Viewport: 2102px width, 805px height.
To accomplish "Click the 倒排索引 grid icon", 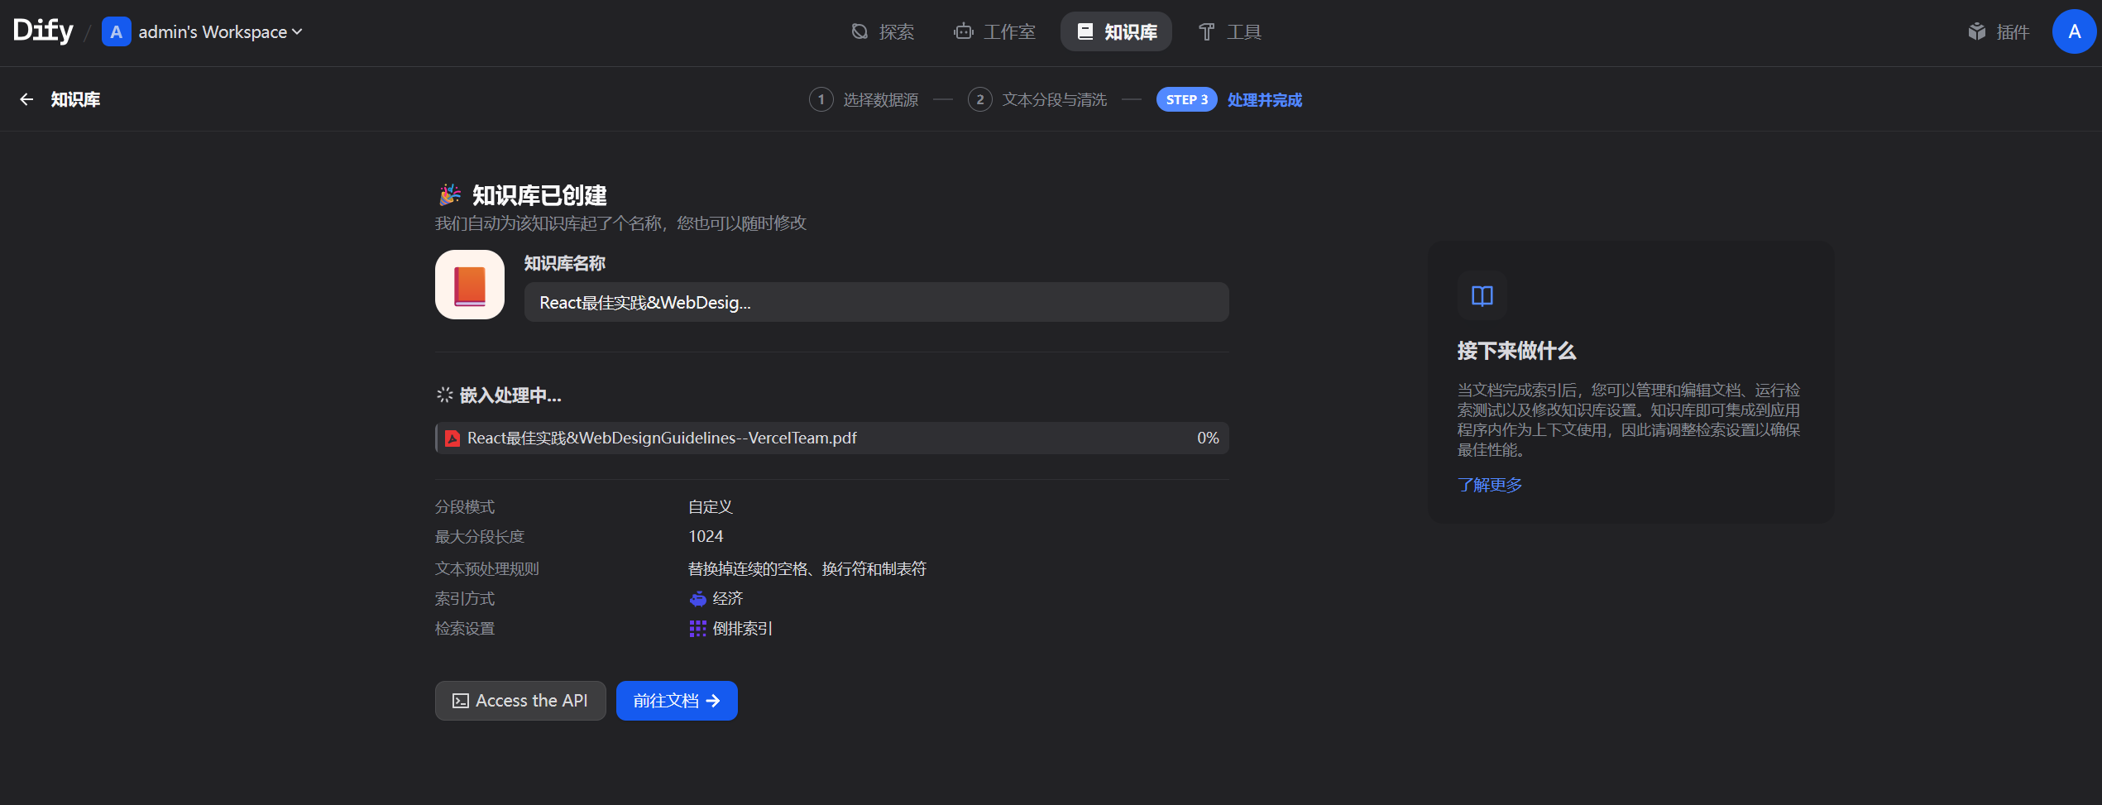I will pos(697,629).
